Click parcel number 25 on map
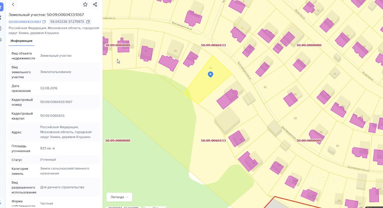This screenshot has width=383, height=208. [x=335, y=74]
